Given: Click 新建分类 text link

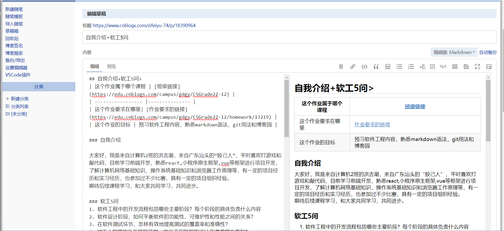Looking at the screenshot, I should click(x=20, y=99).
